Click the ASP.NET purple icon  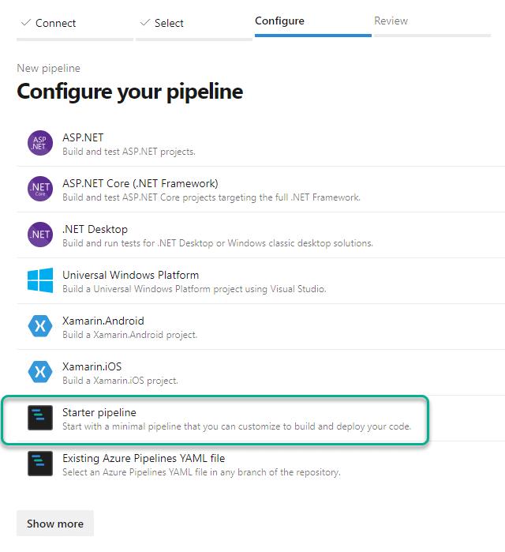click(40, 144)
